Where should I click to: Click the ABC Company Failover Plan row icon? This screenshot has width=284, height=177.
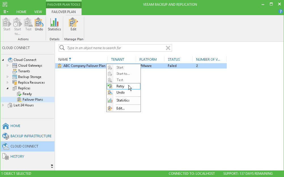tap(60, 66)
